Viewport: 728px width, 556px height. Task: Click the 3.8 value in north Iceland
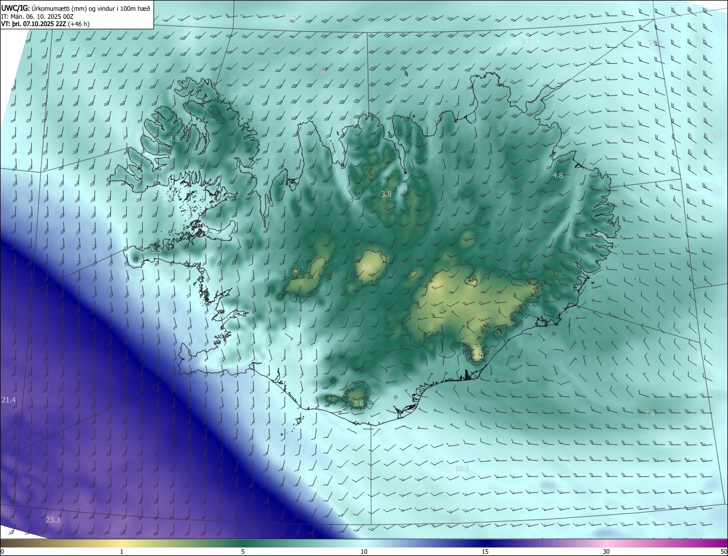click(386, 194)
